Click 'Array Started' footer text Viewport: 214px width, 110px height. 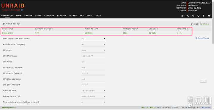pos(10,108)
